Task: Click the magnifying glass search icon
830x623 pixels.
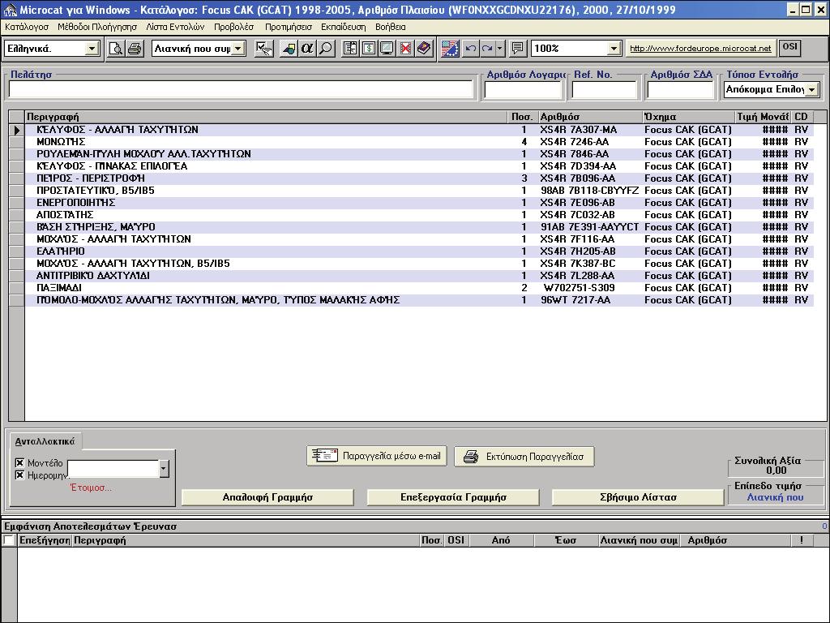Action: pos(326,49)
